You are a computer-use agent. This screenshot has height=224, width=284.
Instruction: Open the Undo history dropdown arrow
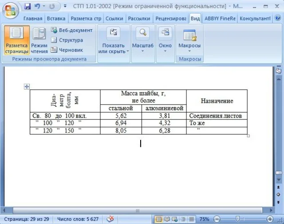pos(44,6)
